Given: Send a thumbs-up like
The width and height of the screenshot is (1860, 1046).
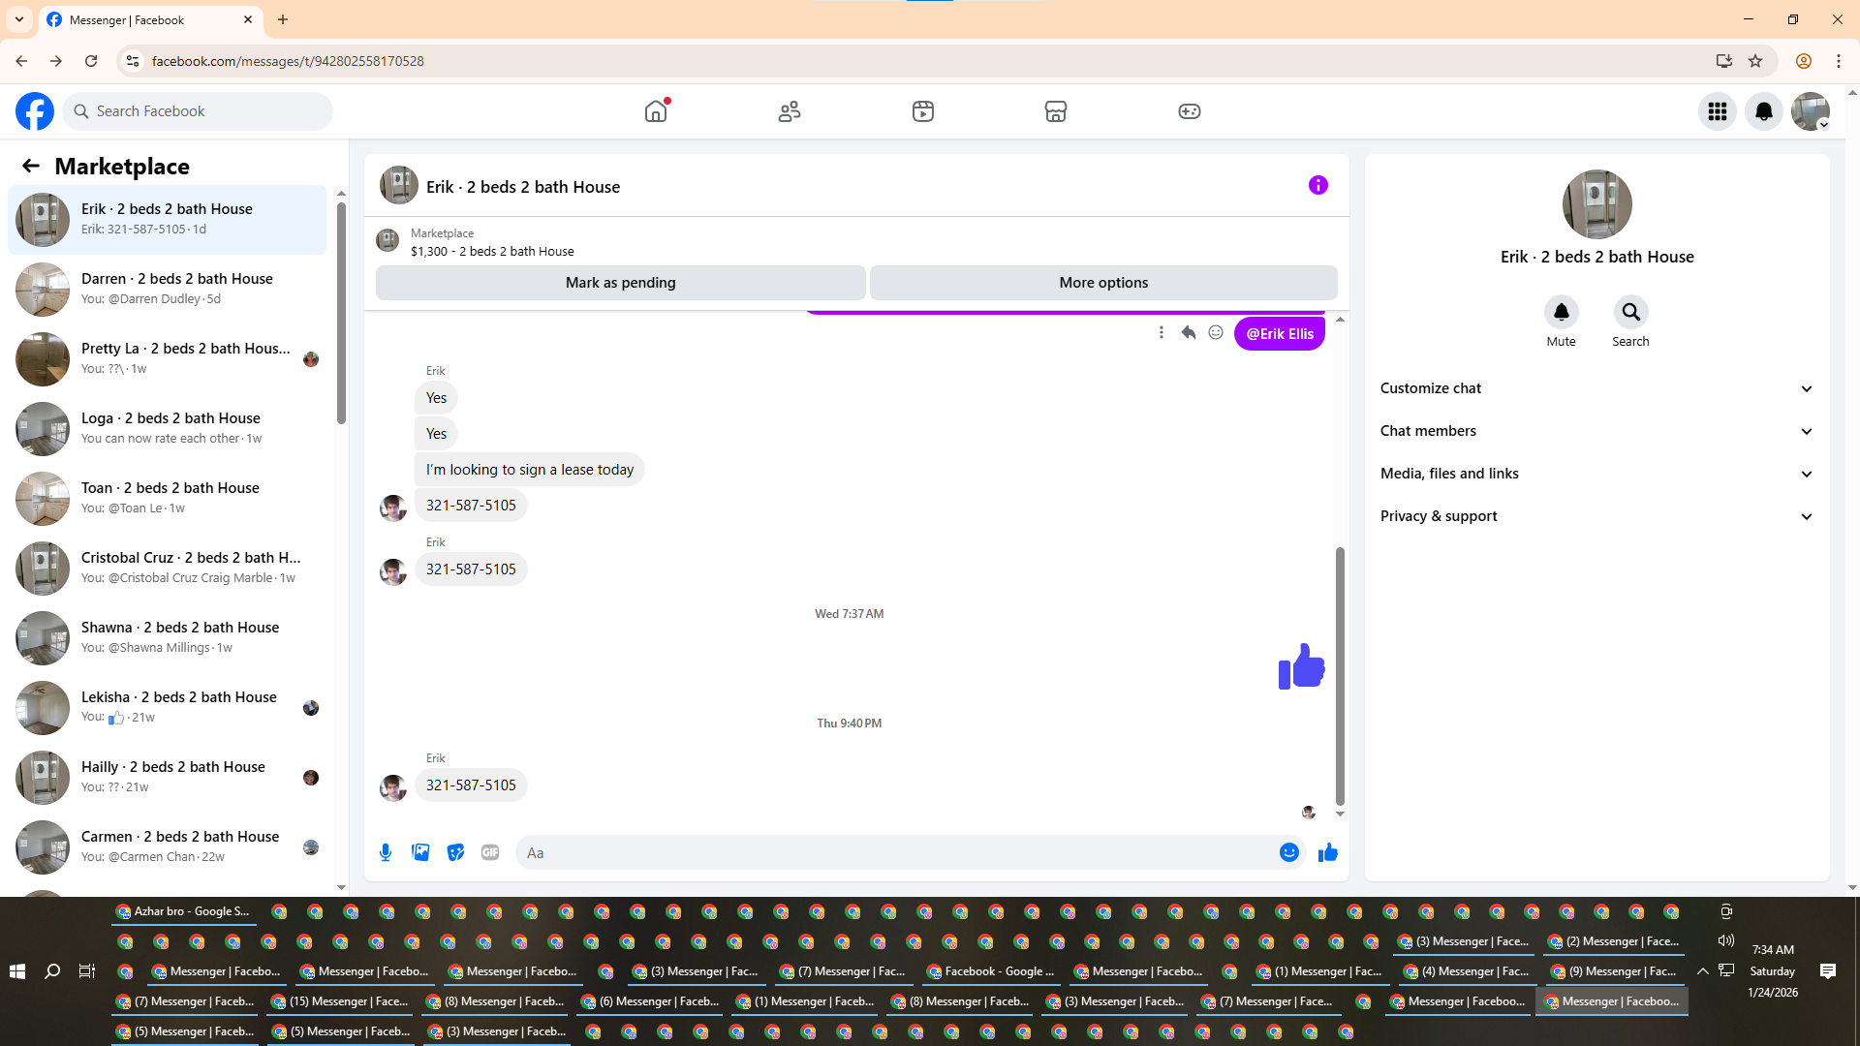Looking at the screenshot, I should click(x=1328, y=852).
